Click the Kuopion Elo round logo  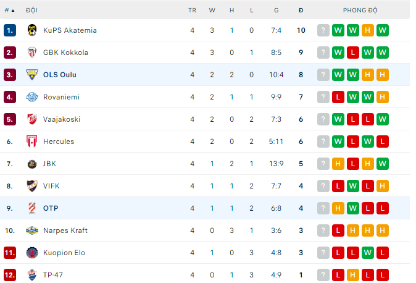pos(32,253)
